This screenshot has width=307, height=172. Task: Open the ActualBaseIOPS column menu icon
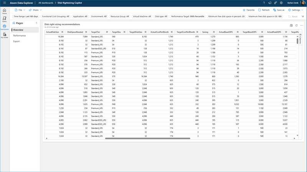238,32
